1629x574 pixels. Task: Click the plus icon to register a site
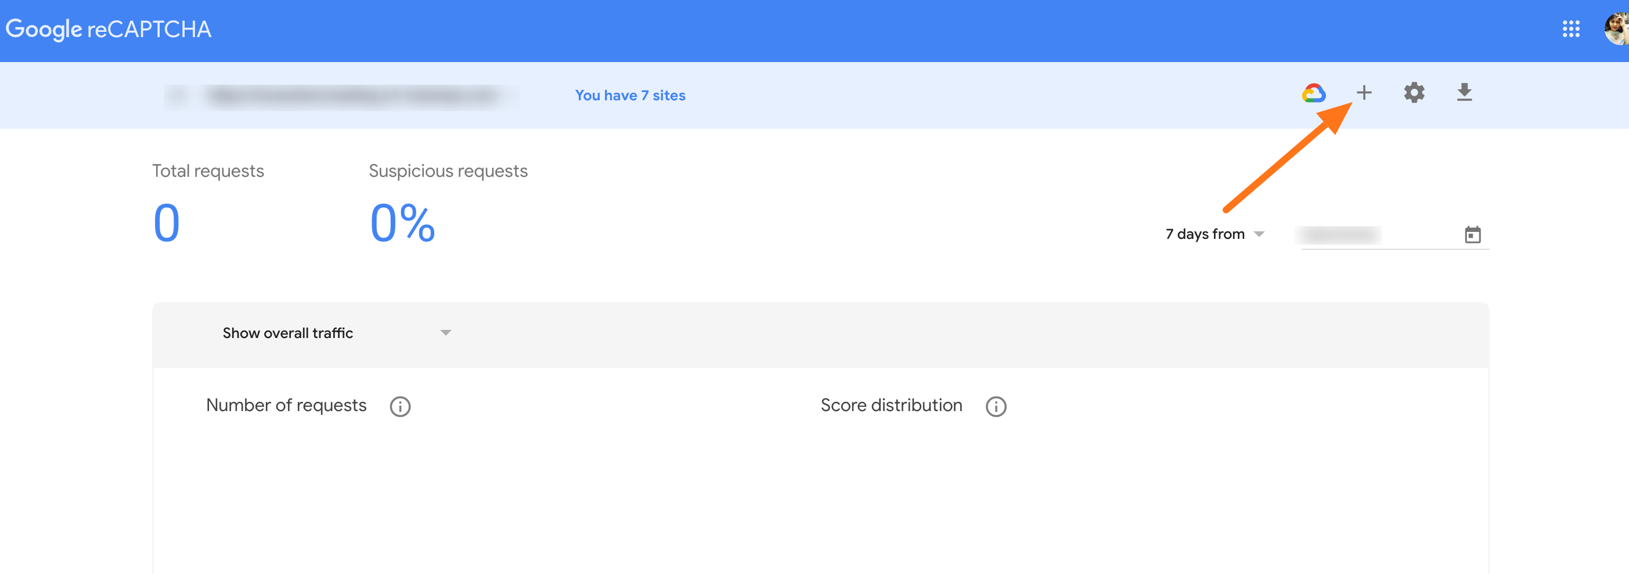(x=1364, y=93)
